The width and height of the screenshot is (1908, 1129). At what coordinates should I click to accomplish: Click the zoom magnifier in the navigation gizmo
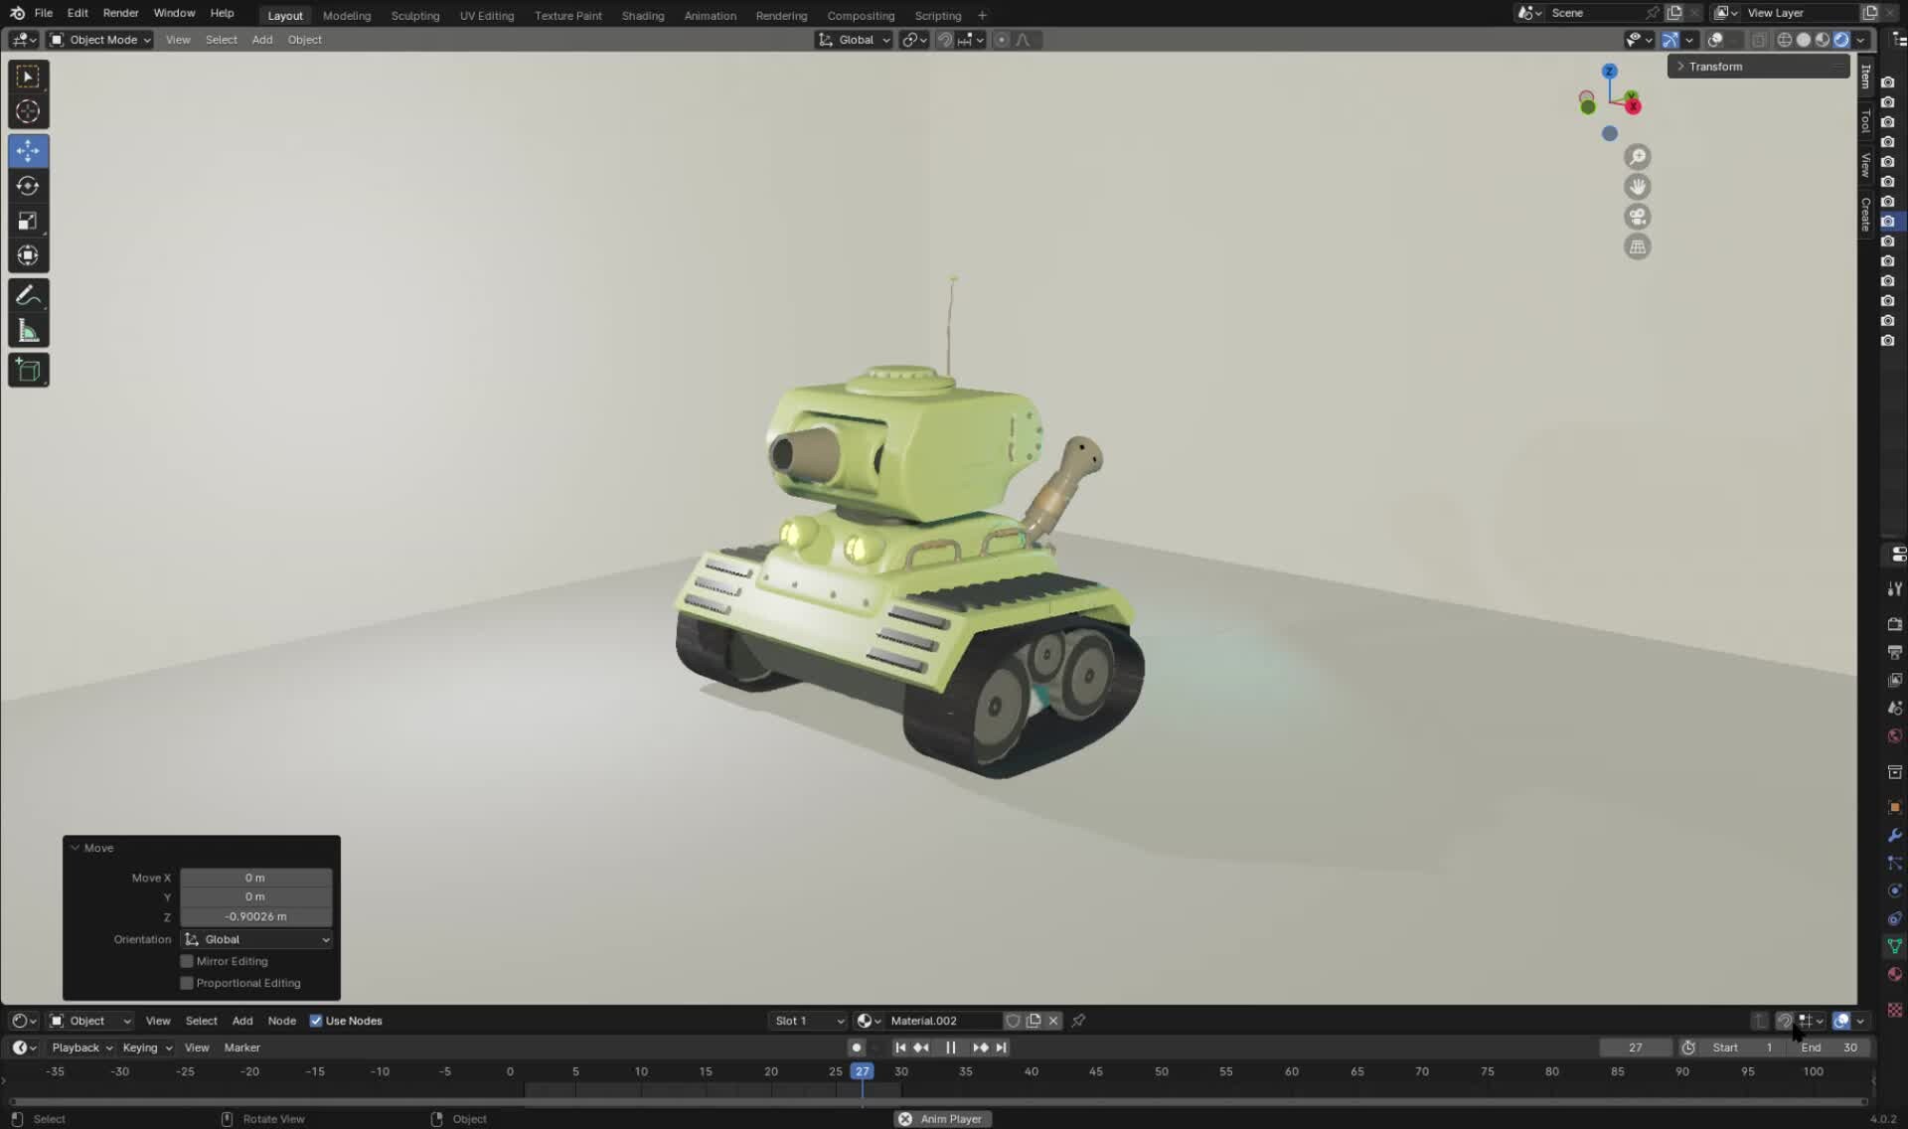1638,156
